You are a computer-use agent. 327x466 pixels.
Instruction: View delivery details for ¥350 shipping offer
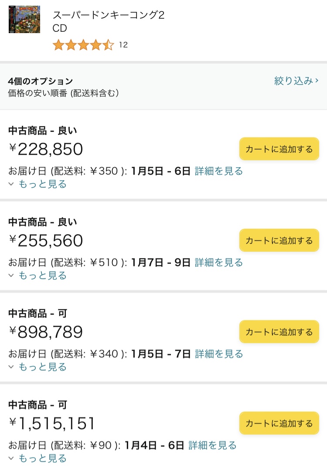click(219, 171)
